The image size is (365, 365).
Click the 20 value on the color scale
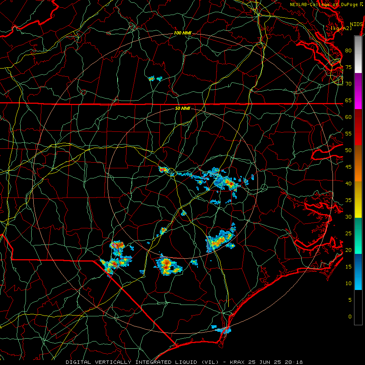[348, 250]
